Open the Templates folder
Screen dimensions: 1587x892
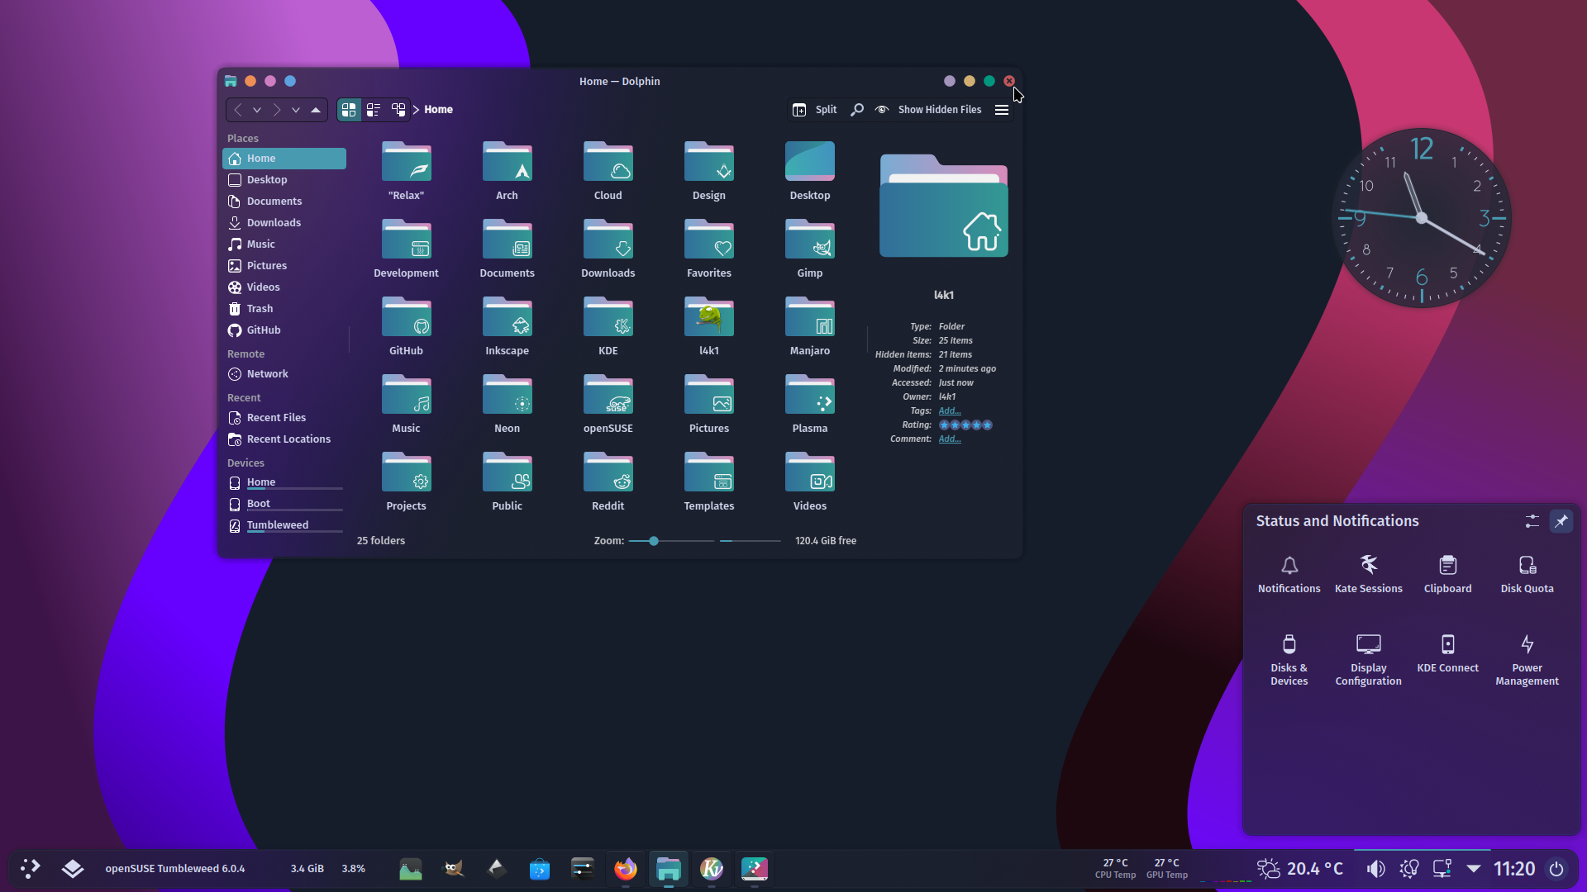708,482
